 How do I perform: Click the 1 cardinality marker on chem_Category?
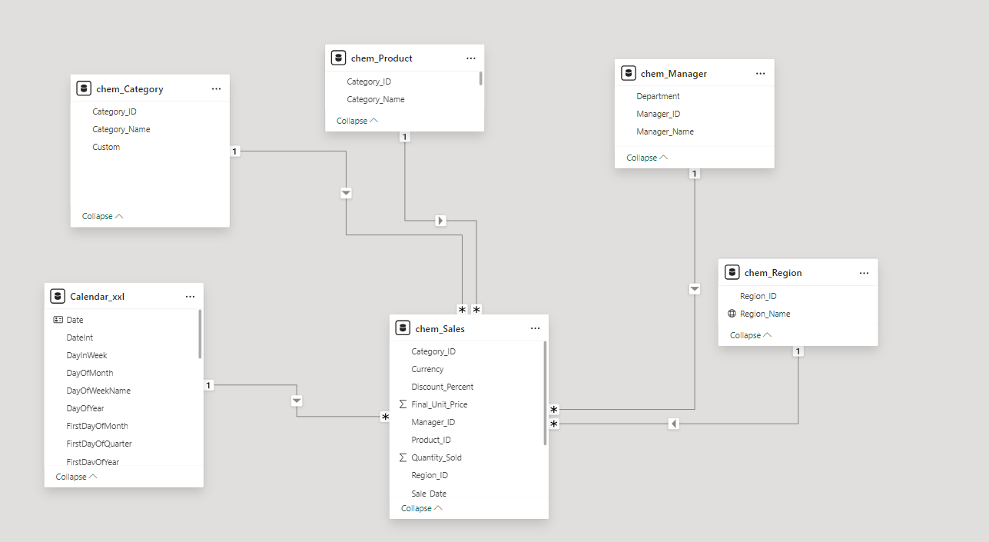235,151
